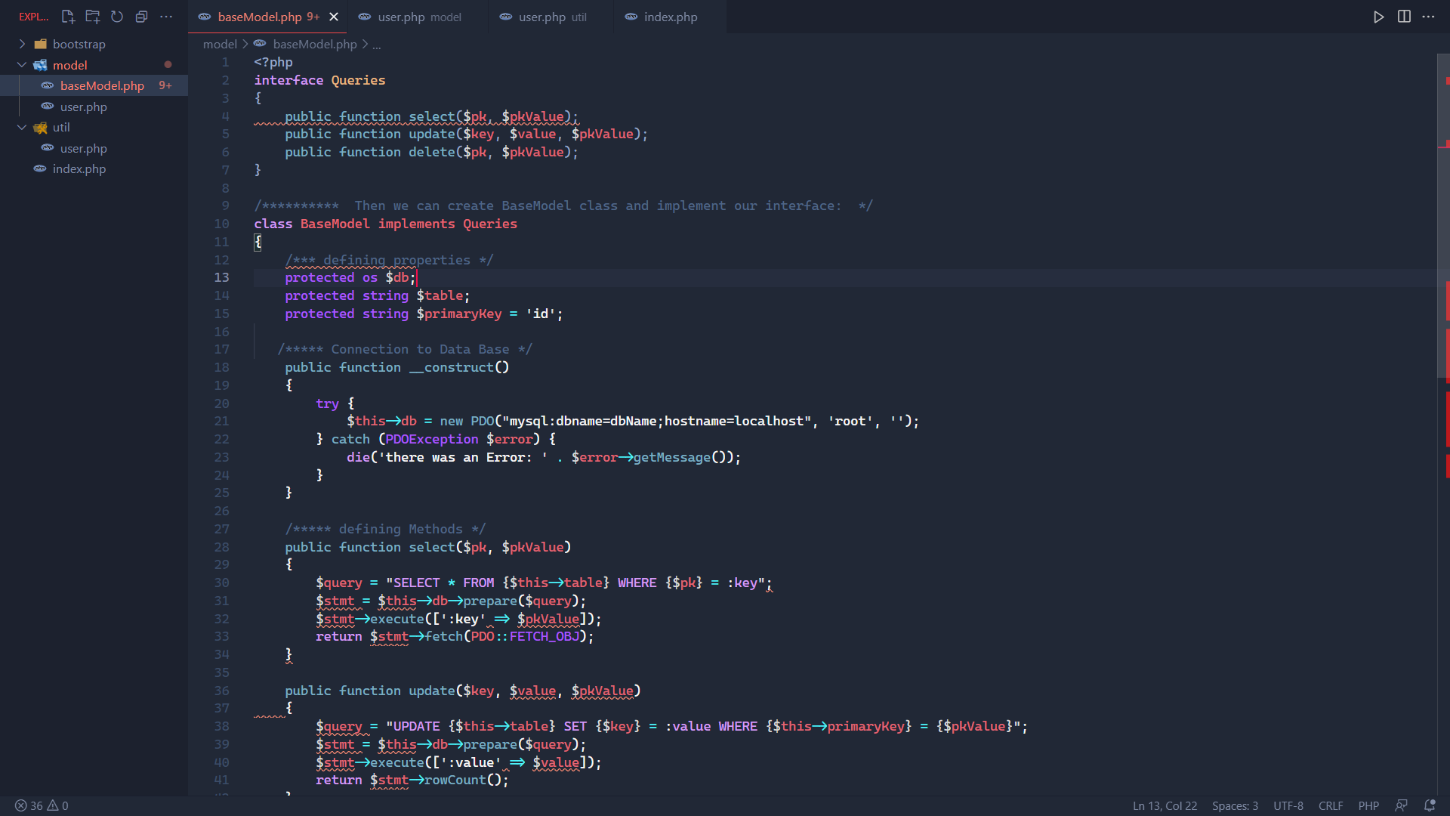The image size is (1450, 816).
Task: Open user.php under the model folder
Action: [x=94, y=107]
